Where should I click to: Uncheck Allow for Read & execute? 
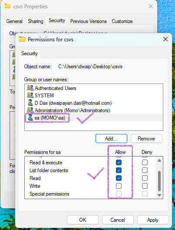pos(119,162)
